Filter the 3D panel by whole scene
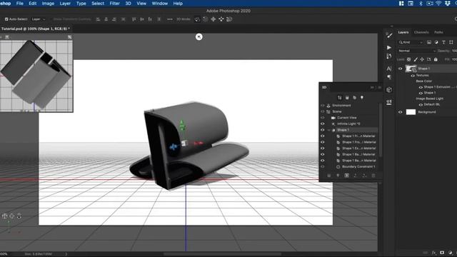Viewport: 457px width, 257px height. click(x=340, y=98)
